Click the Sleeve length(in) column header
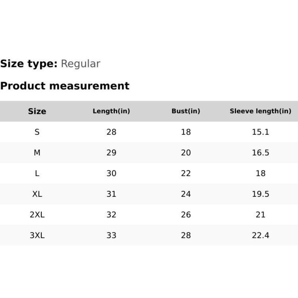 tap(260, 111)
